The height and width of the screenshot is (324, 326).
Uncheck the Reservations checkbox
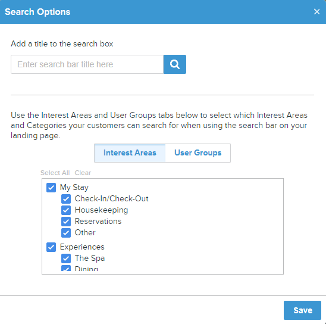tap(66, 222)
